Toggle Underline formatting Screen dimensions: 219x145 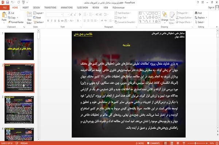tap(55, 21)
